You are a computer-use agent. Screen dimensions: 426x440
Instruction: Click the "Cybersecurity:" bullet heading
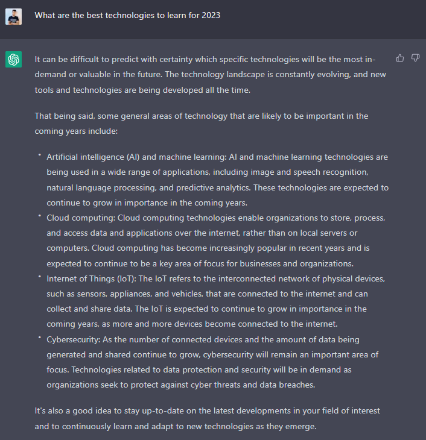[x=74, y=340]
